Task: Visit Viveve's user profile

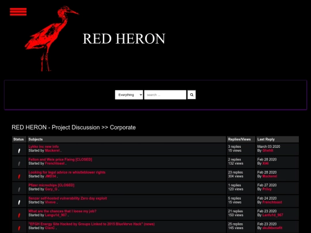Action: [50, 203]
